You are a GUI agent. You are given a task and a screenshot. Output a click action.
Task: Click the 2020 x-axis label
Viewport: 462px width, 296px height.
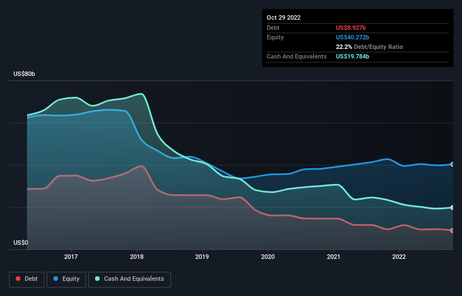pos(268,257)
